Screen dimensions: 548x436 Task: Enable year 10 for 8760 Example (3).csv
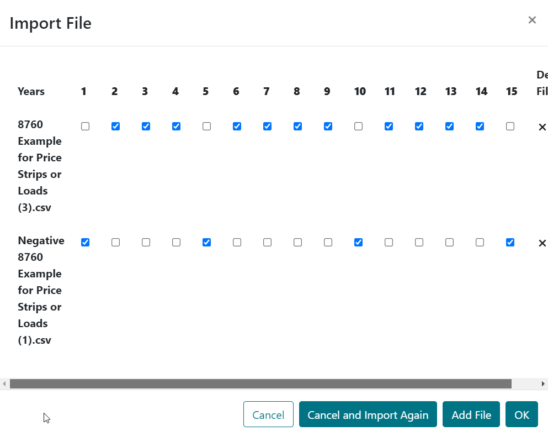358,126
